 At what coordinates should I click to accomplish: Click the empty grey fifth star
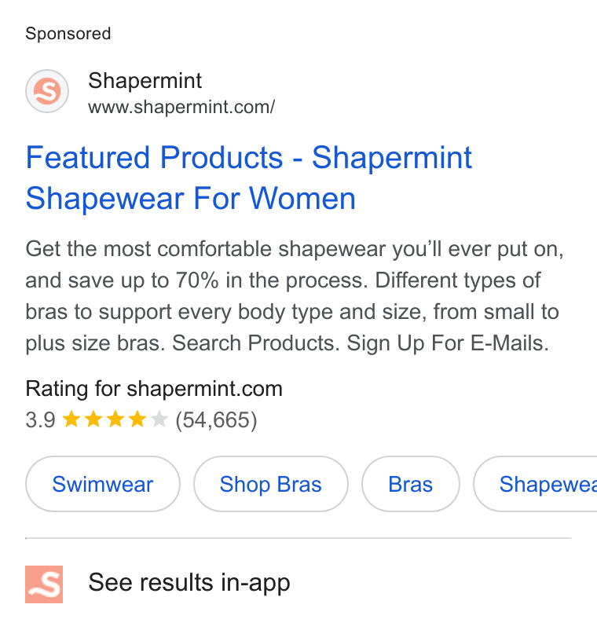(159, 419)
